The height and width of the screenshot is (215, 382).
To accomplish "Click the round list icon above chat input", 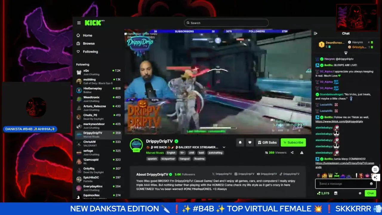I will (x=375, y=169).
